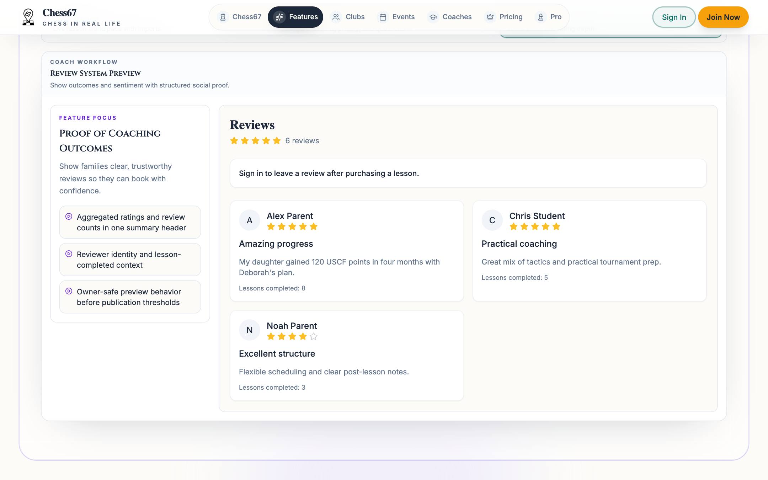The height and width of the screenshot is (480, 768).
Task: Click Lessons completed: 5 text
Action: [514, 278]
